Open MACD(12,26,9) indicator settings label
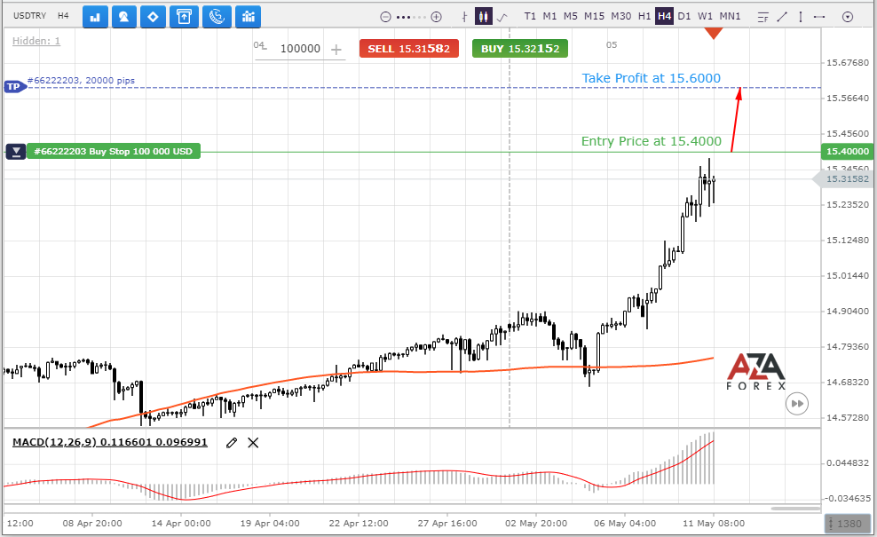877x537 pixels. [x=110, y=442]
